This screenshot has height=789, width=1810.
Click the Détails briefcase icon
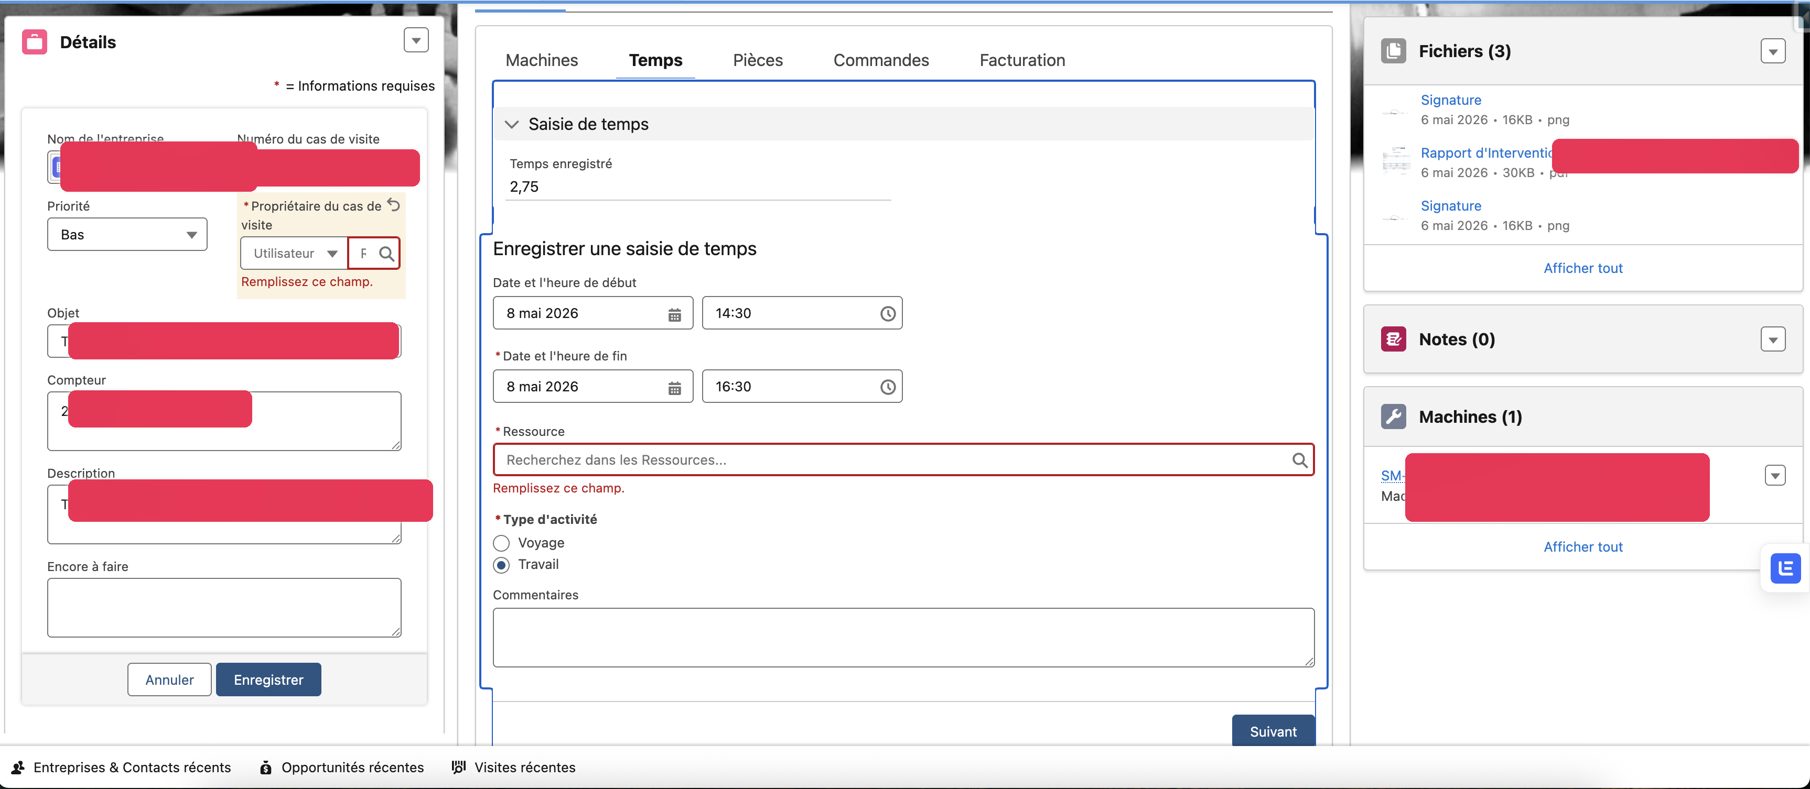click(x=34, y=42)
